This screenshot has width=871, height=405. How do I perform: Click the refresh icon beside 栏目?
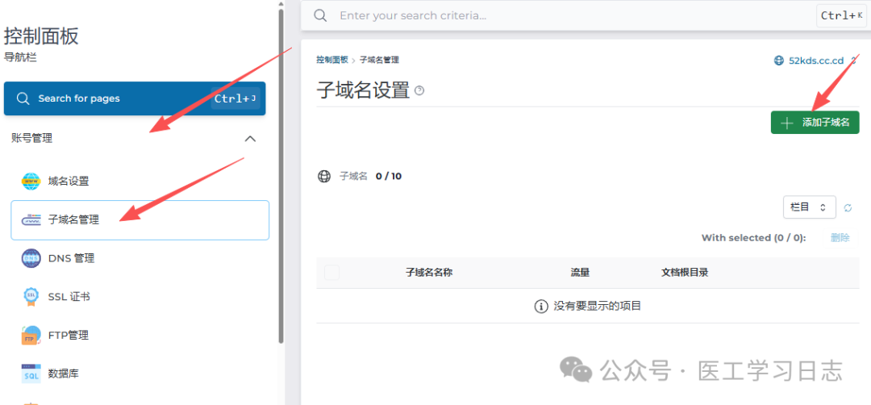[848, 208]
